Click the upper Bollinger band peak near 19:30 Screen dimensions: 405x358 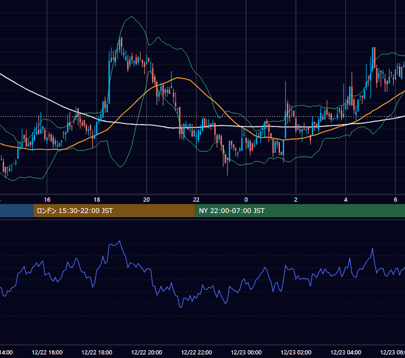pyautogui.click(x=132, y=17)
